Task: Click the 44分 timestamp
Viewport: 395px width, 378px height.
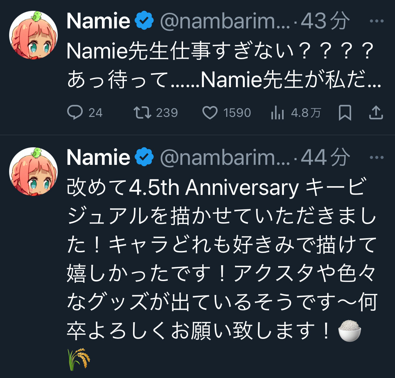Action: point(325,157)
